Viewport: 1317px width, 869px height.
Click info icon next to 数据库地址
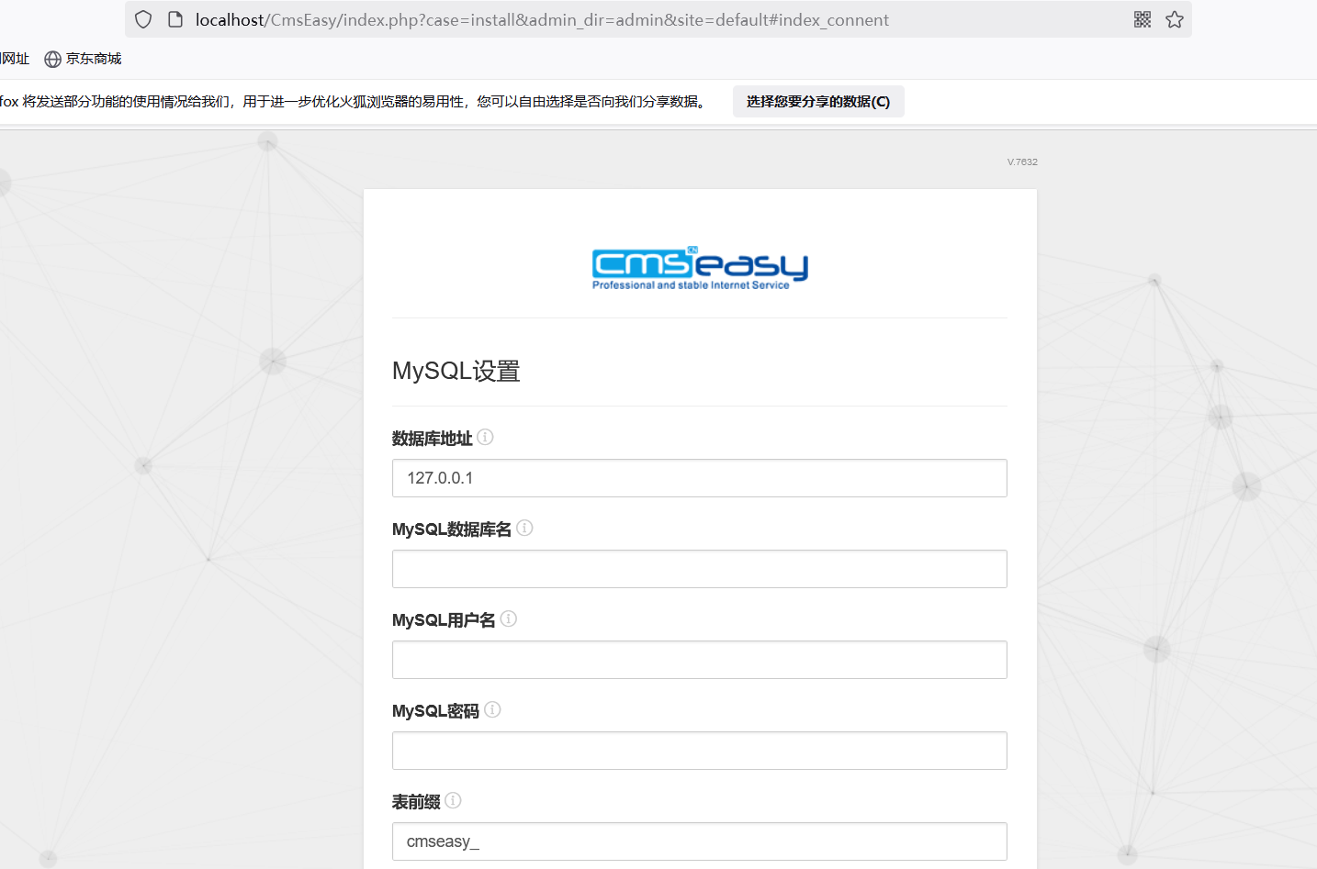tap(485, 437)
